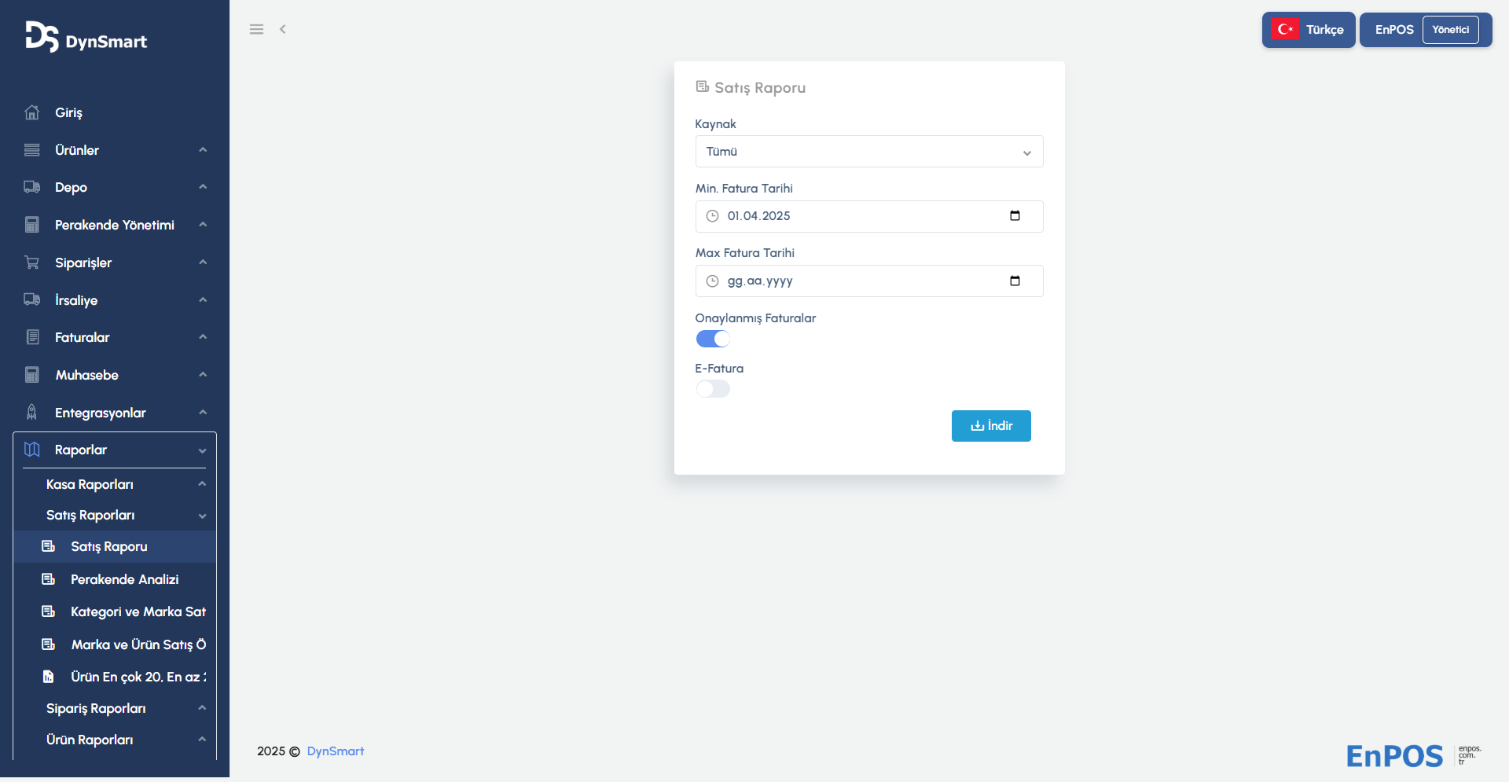The width and height of the screenshot is (1509, 782).
Task: Click the hamburger menu icon
Action: [256, 29]
